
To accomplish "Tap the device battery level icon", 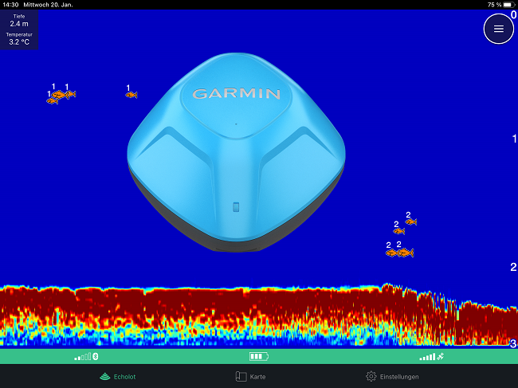I will click(259, 357).
